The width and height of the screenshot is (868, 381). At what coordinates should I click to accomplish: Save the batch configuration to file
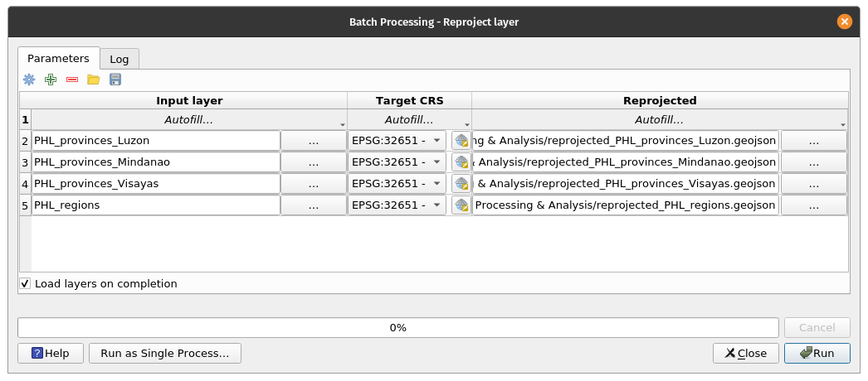[x=115, y=80]
